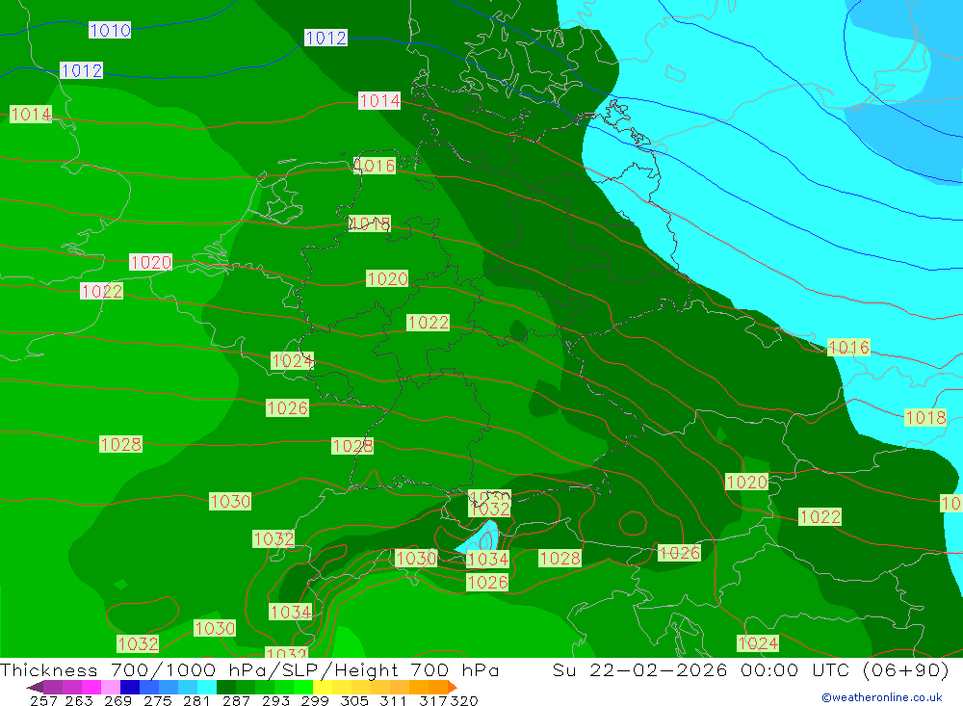Screen dimensions: 963x706
Task: Click the orange arrow tip ending the legend
Action: pyautogui.click(x=453, y=687)
